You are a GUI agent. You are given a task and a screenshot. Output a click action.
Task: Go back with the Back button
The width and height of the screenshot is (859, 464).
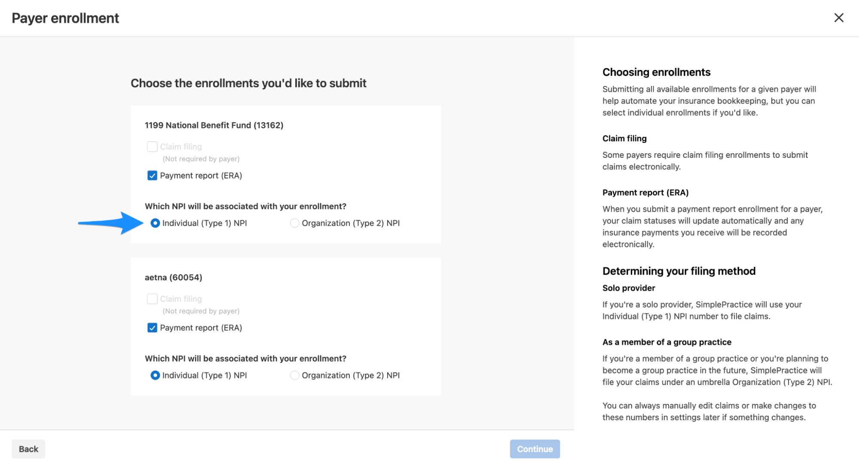pos(28,449)
